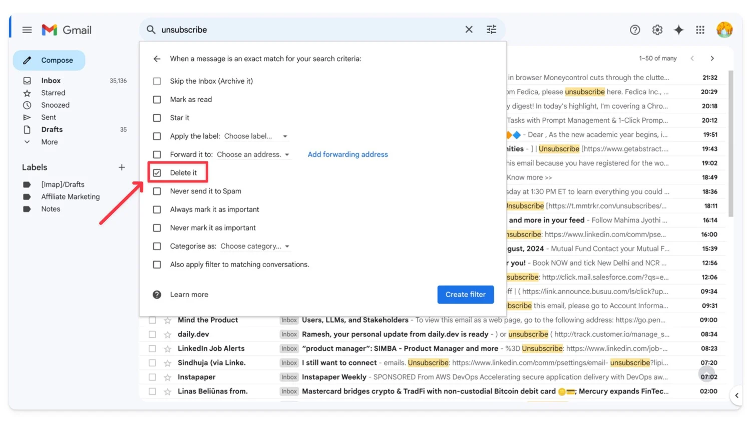Open the Choose category dropdown

point(255,246)
